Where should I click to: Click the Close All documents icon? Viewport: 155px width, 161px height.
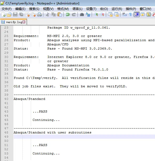coord(33,15)
